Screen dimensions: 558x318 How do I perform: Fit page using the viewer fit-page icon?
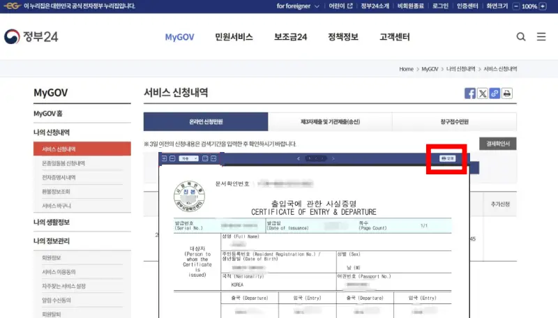(x=205, y=158)
